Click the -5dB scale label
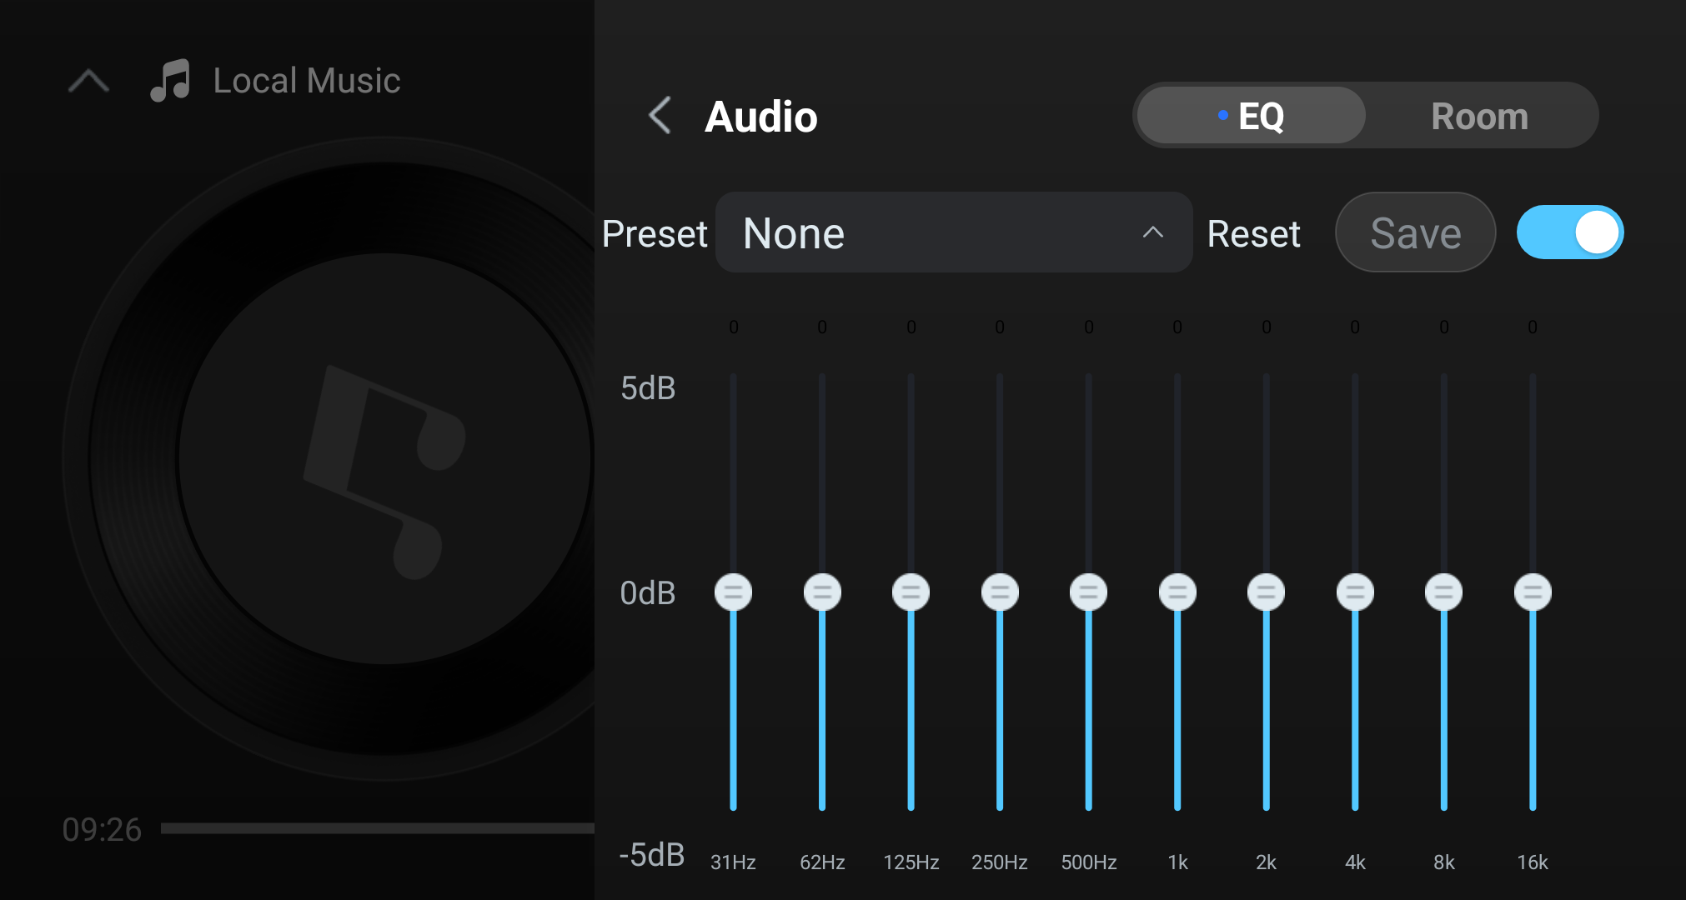This screenshot has height=900, width=1686. click(652, 855)
